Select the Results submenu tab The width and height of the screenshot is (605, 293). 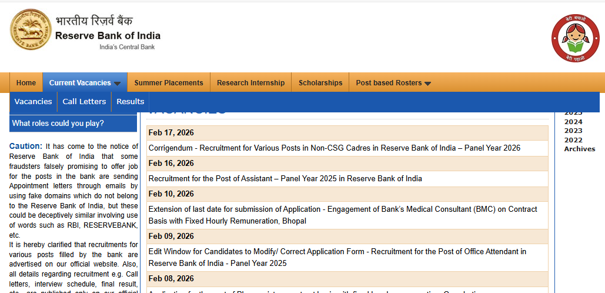coord(131,102)
